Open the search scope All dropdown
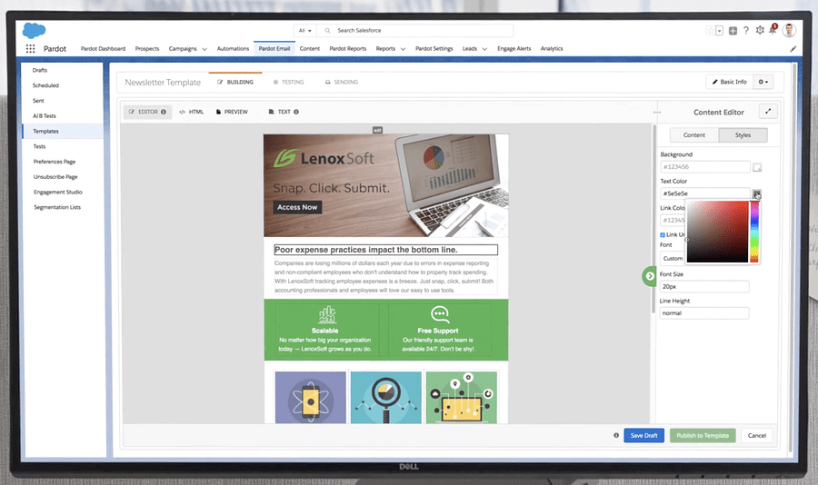Screen dimensions: 818x485 tap(304, 30)
